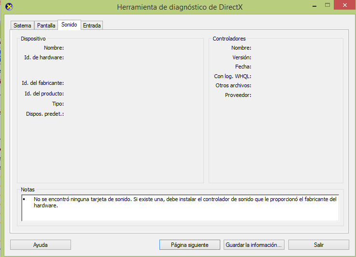Click the Notas text about missing sound card
Viewport: 356px width, 257px height.
tap(185, 202)
